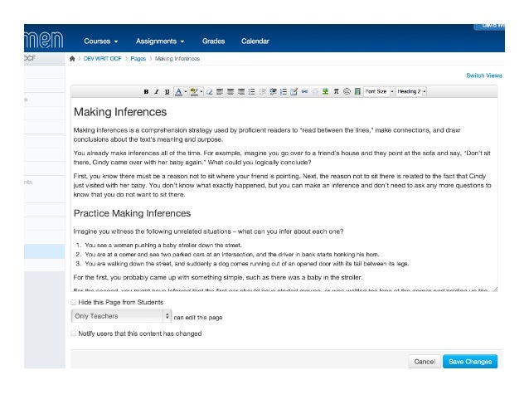The height and width of the screenshot is (409, 529).
Task: Click Save Changes
Action: click(470, 362)
